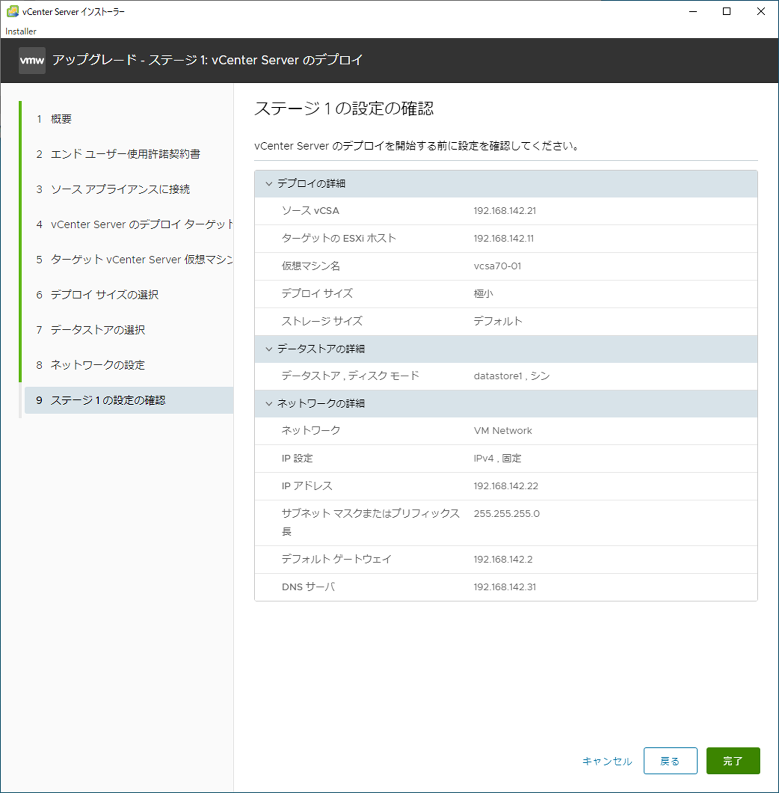The height and width of the screenshot is (793, 779).
Task: Click the DNS server 192.168.142.31
Action: [x=505, y=587]
